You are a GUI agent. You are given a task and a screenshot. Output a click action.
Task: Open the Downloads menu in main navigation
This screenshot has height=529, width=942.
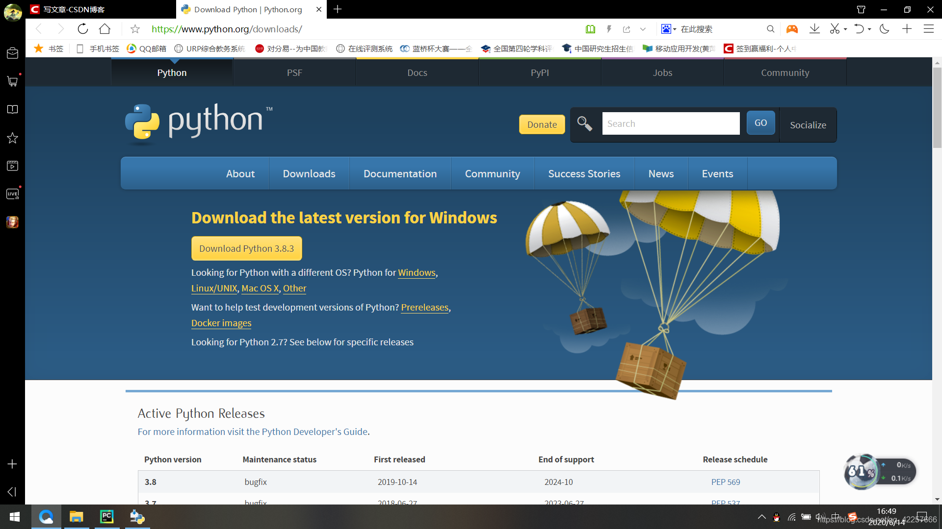tap(309, 173)
